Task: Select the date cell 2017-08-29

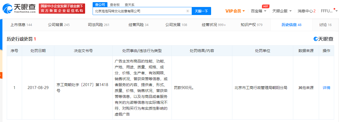Action: coord(38,88)
